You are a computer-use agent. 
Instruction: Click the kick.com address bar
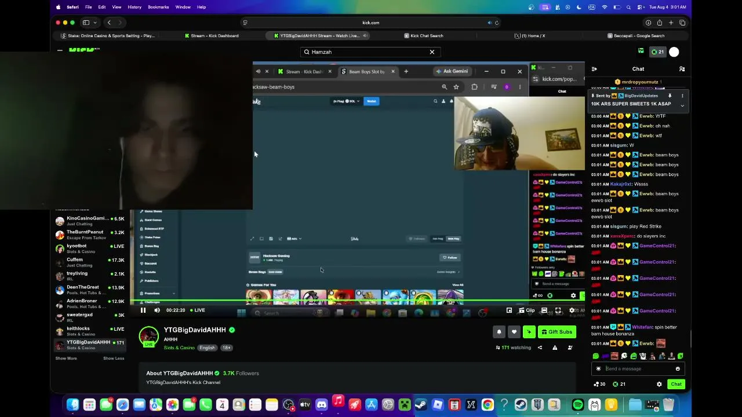pos(370,23)
